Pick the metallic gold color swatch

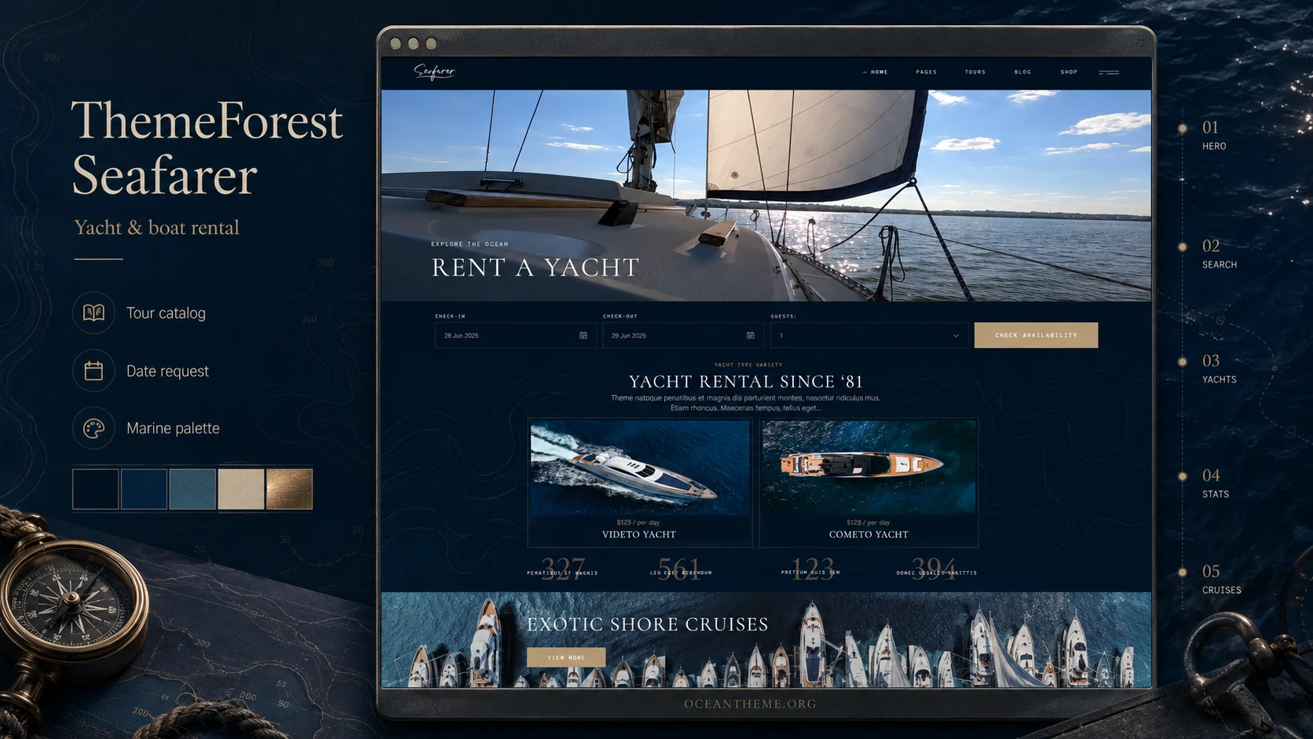click(x=290, y=489)
